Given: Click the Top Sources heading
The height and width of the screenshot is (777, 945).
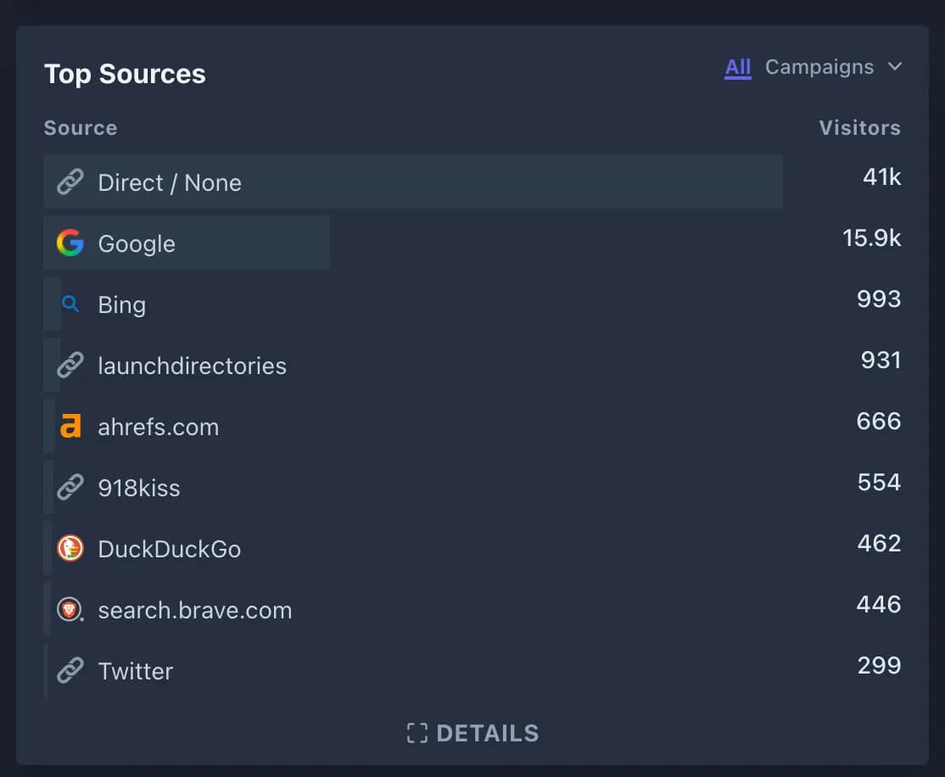Looking at the screenshot, I should pyautogui.click(x=125, y=74).
